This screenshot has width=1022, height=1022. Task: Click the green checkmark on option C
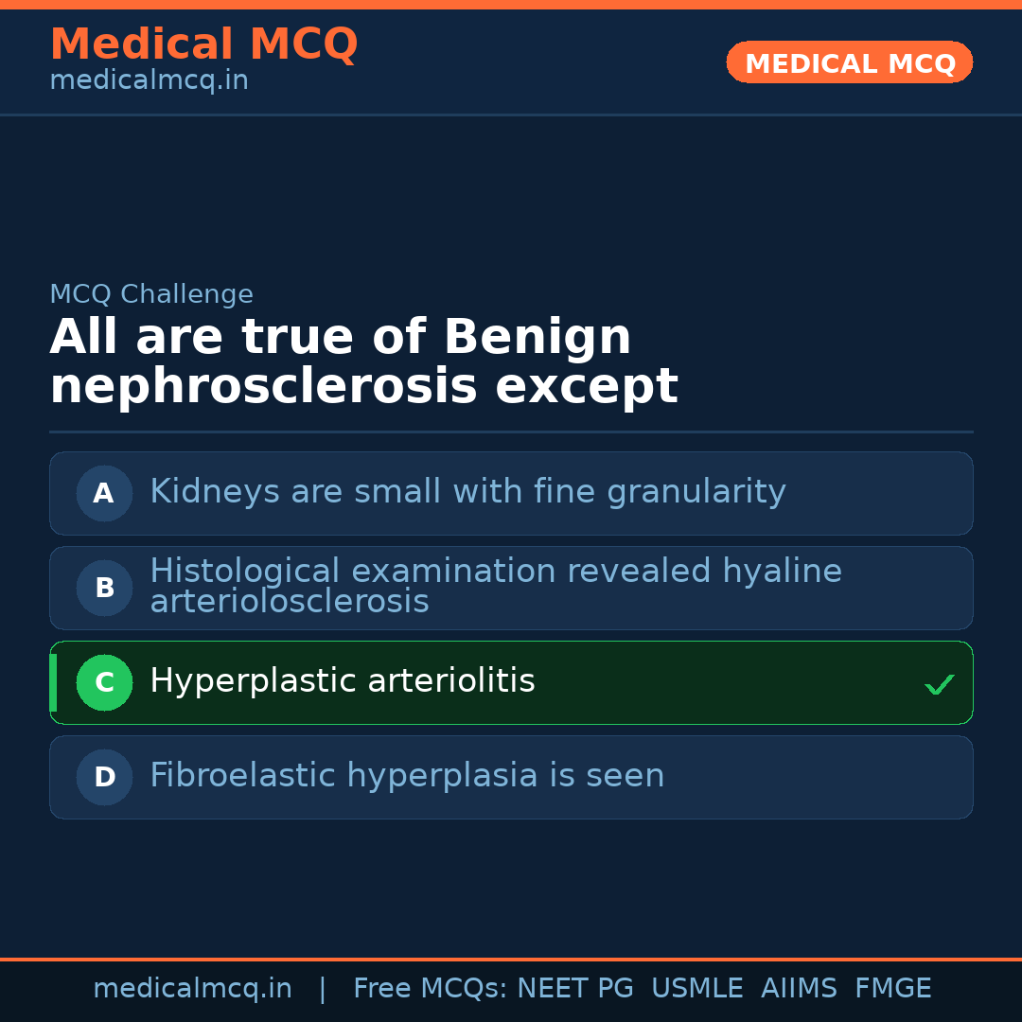pyautogui.click(x=939, y=684)
